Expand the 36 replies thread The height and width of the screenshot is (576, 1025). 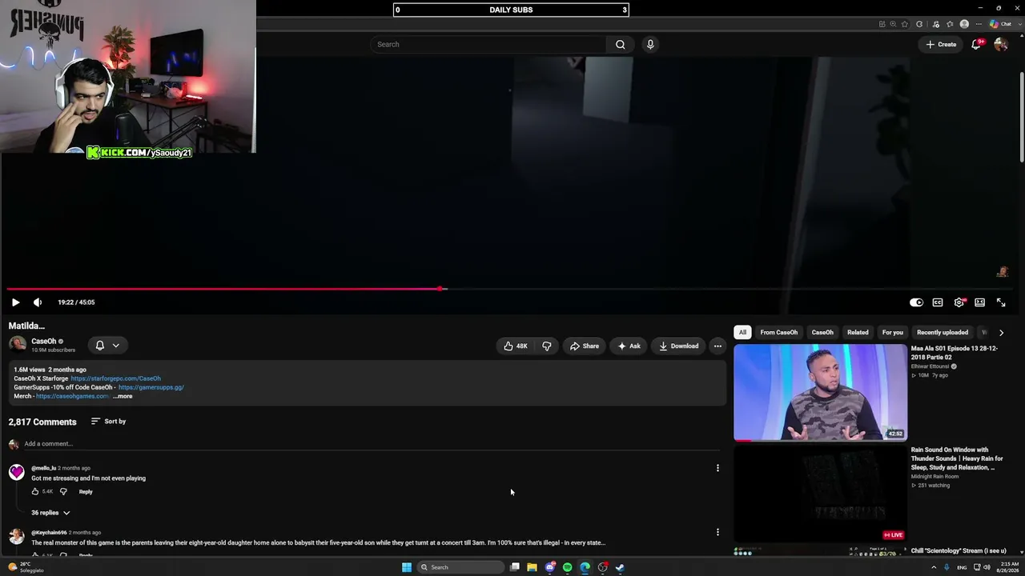[x=50, y=512]
